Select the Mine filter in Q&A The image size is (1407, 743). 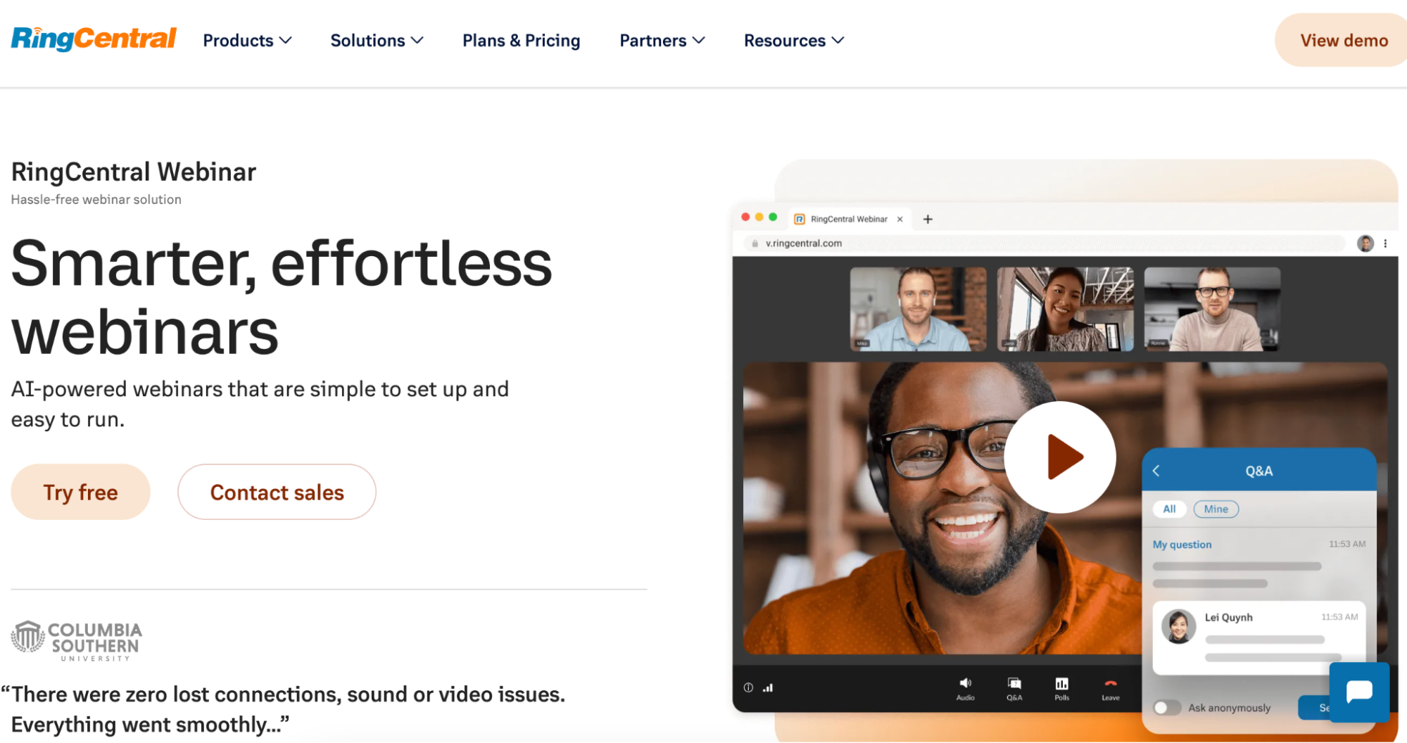(1216, 509)
